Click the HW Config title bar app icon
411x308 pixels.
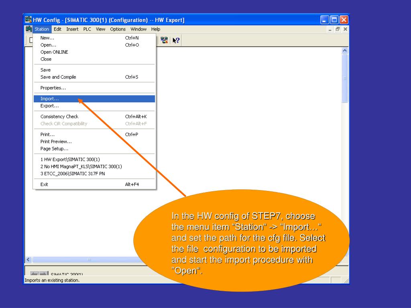[x=28, y=20]
